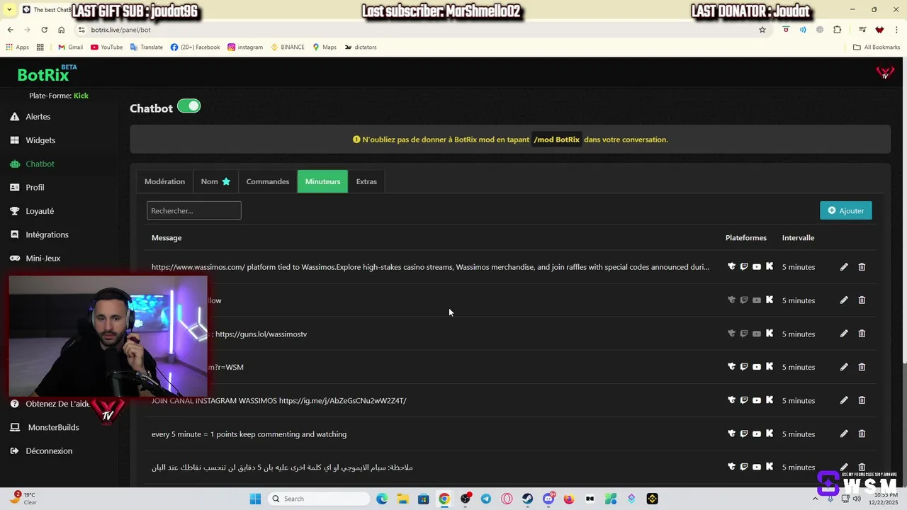The width and height of the screenshot is (907, 510).
Task: Open Steam from the taskbar
Action: pos(527,499)
